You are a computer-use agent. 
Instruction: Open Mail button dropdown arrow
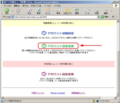[90, 10]
